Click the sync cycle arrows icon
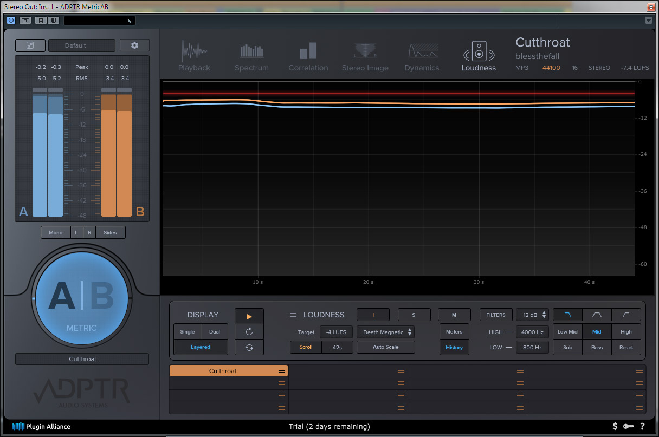 (x=249, y=347)
